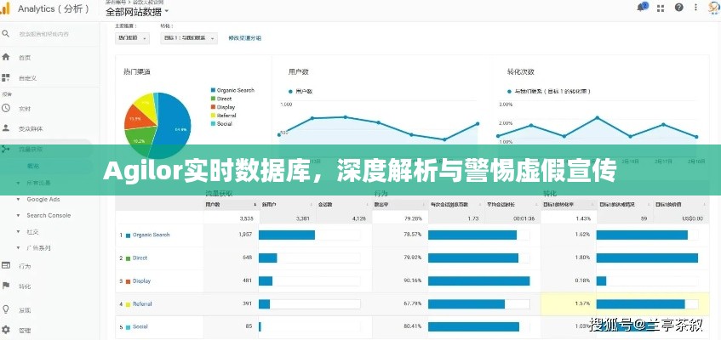Click the bounce rate bar for Display row
The width and height of the screenshot is (721, 340).
[x=478, y=280]
